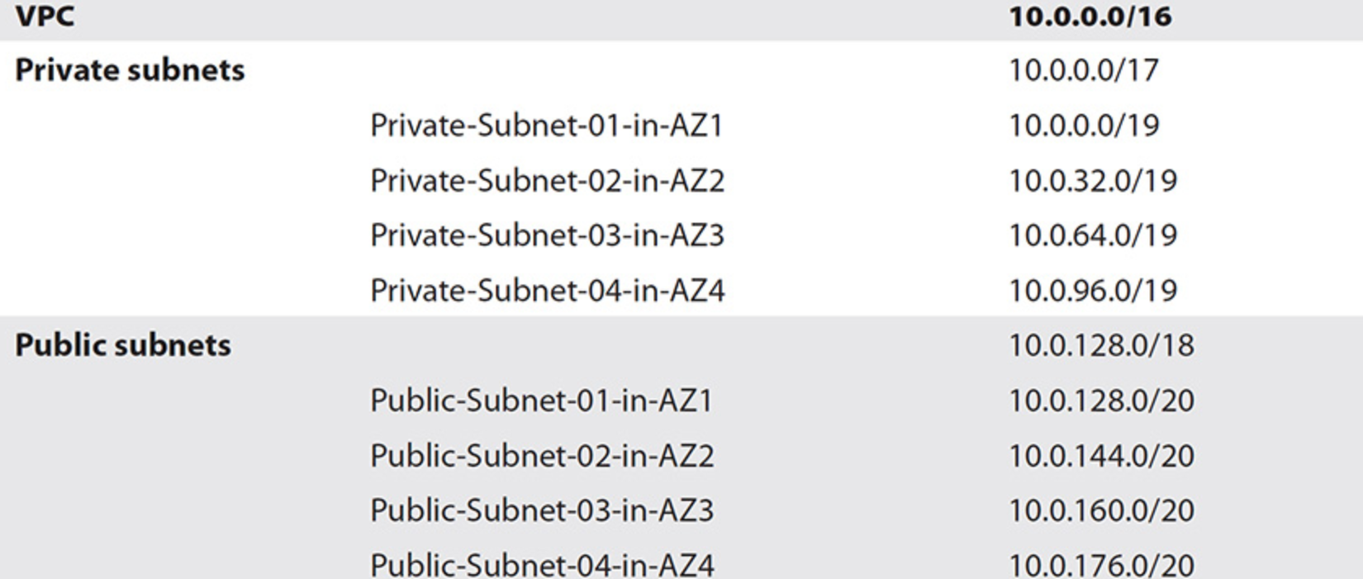1363x579 pixels.
Task: Click the Public-Subnet-01-in-AZ1 label
Action: tap(541, 401)
